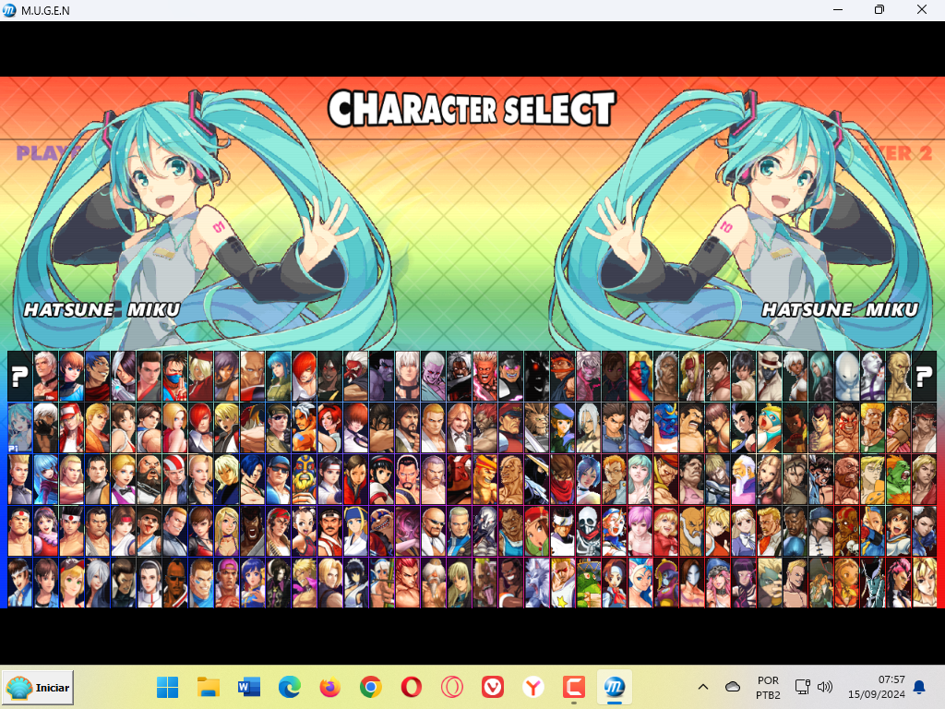Image resolution: width=945 pixels, height=709 pixels.
Task: Choose the green cactus Amingo with sombrero
Action: click(x=589, y=583)
